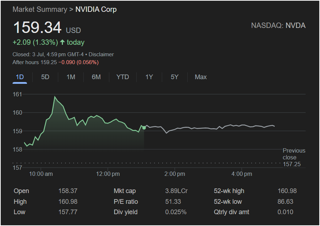Click the '52-wk high' label
This screenshot has width=320, height=226.
(x=229, y=191)
